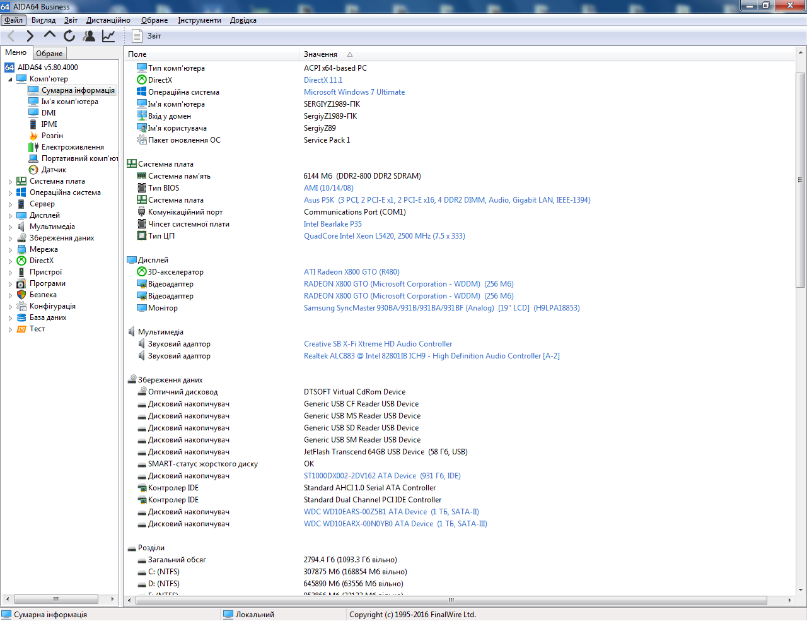Switch to the Обране tab
Screen dimensions: 807x621
click(49, 54)
